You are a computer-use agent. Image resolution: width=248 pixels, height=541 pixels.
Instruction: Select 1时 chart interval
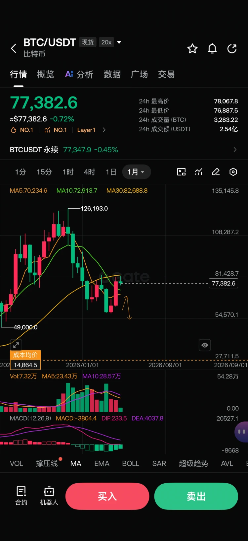[x=68, y=172]
